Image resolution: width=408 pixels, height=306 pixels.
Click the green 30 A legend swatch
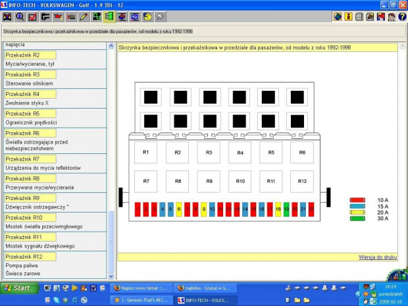click(357, 218)
